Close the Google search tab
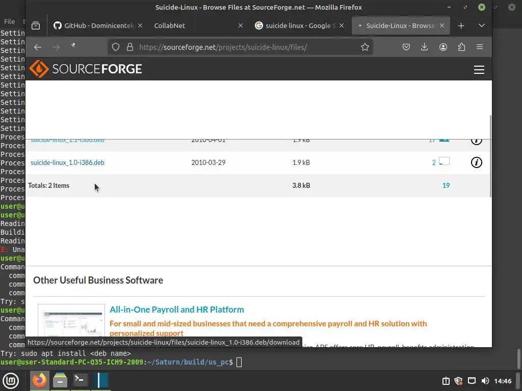The height and width of the screenshot is (391, 522). (x=341, y=25)
